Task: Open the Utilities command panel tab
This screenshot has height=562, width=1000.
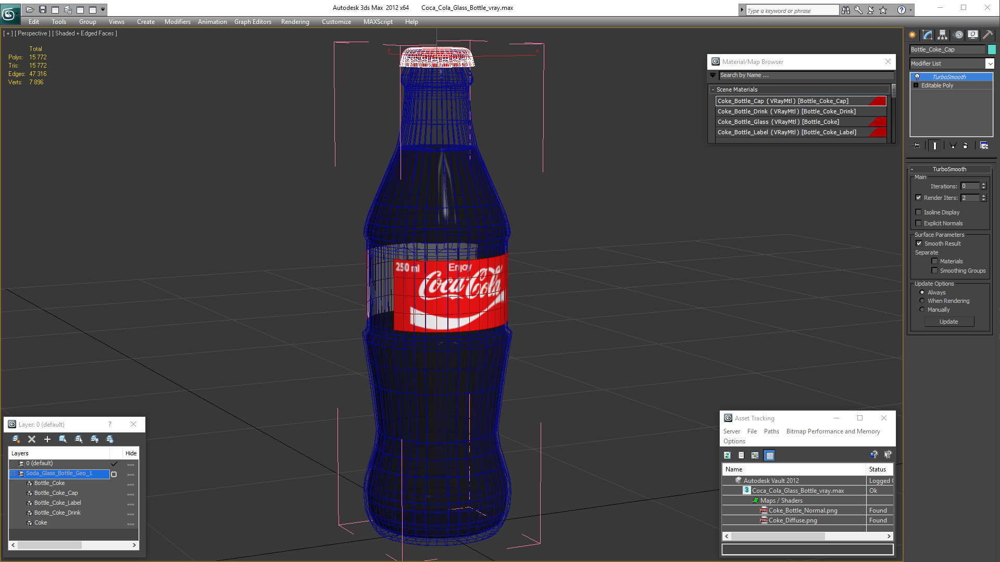Action: (x=988, y=35)
